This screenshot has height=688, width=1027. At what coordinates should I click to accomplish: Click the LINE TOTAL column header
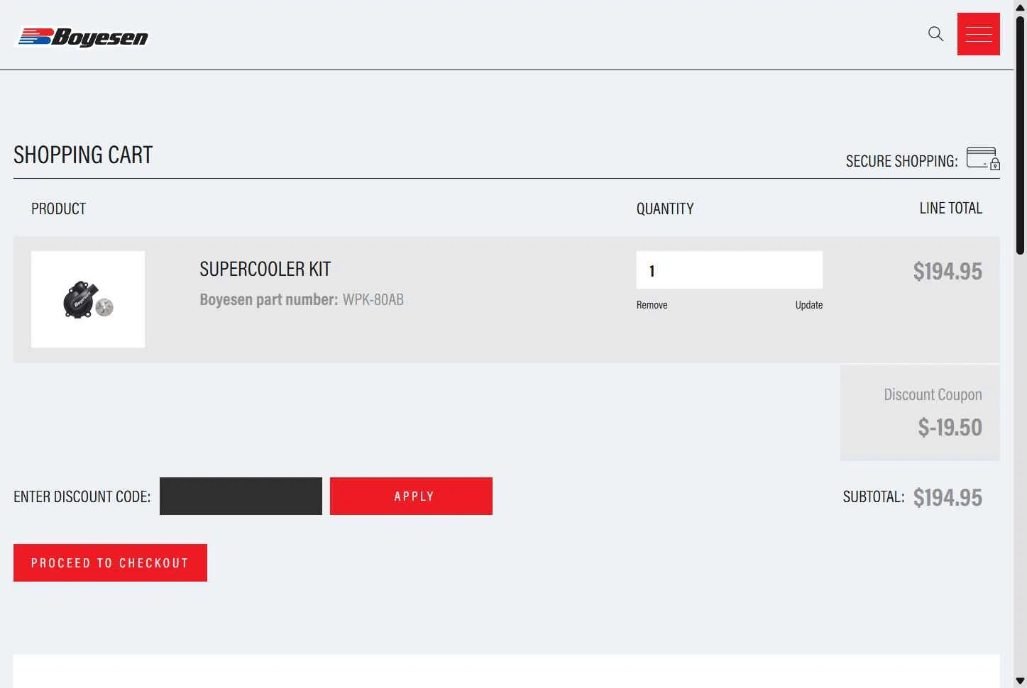(951, 208)
